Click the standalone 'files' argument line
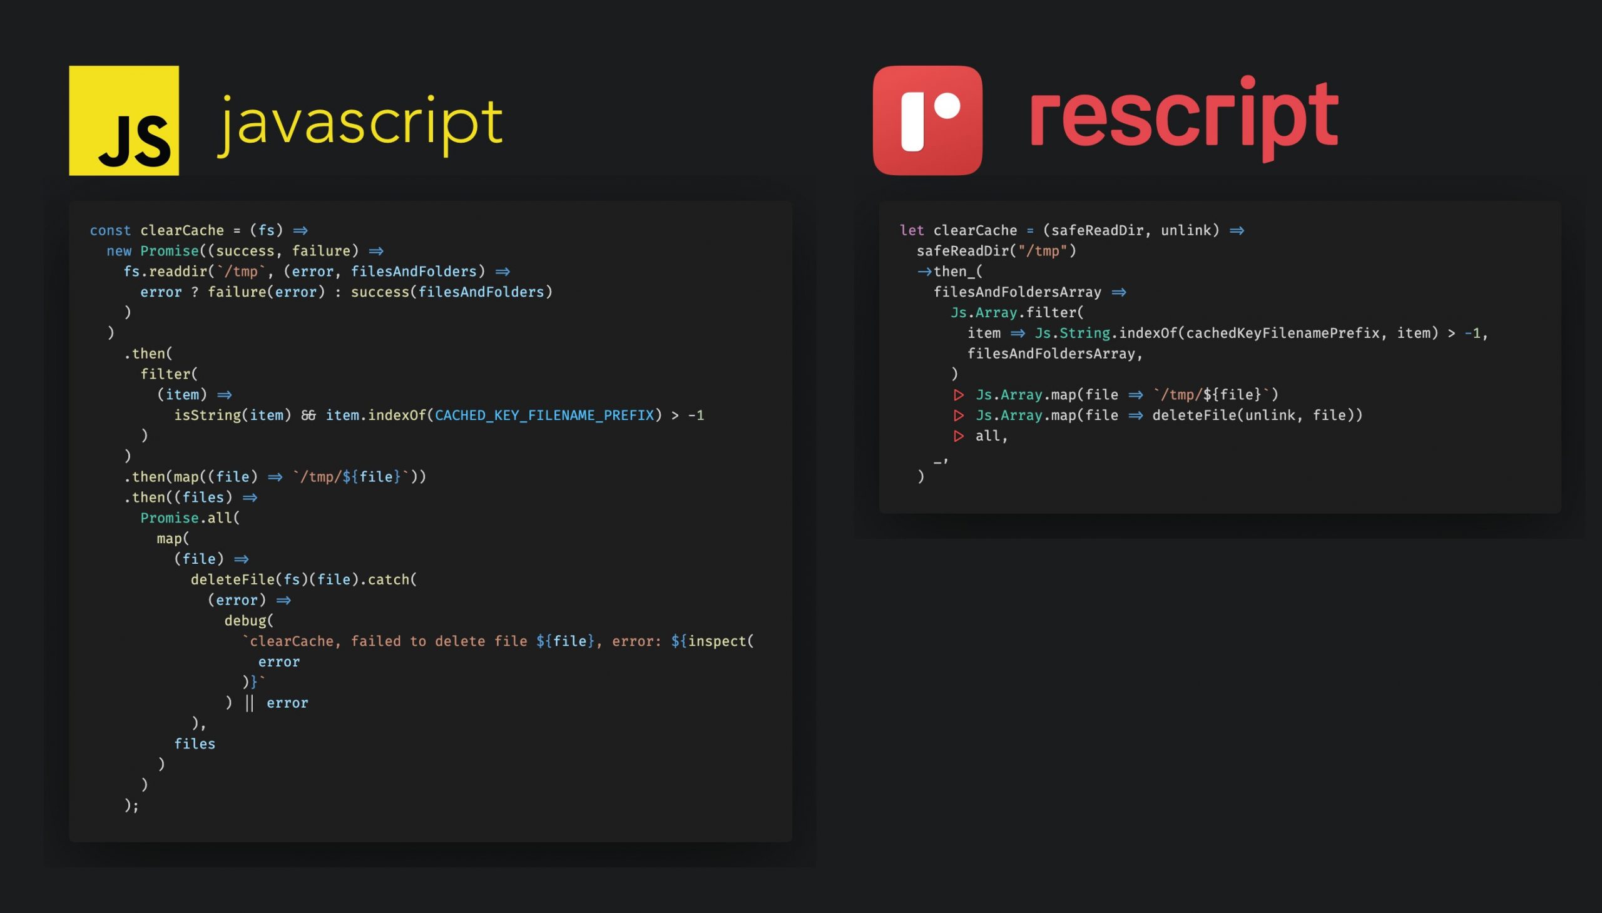Viewport: 1602px width, 913px height. [x=195, y=743]
